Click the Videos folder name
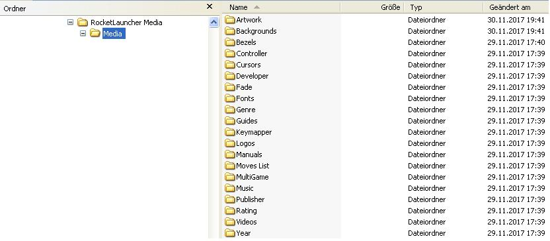Viewport: 550px width, 241px height. [x=246, y=222]
